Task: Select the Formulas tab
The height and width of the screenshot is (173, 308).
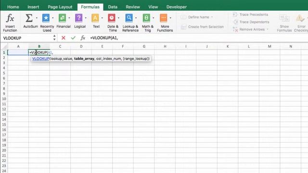Action: click(x=90, y=7)
